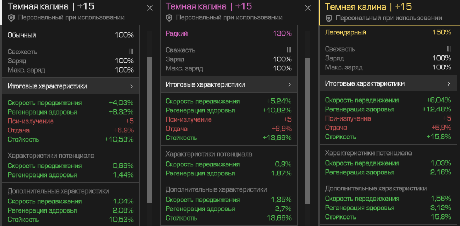Select the Обычный 100% quality row
The image size is (460, 226).
coord(70,36)
